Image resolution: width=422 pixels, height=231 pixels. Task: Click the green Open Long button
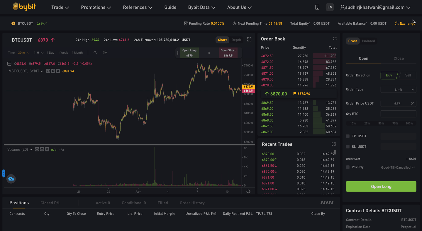(381, 186)
